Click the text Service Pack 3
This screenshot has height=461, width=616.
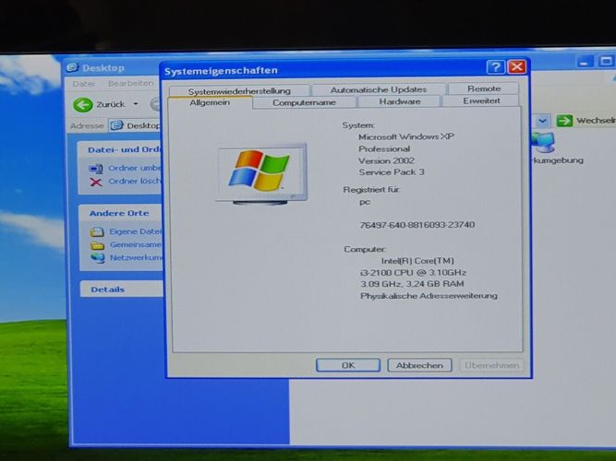392,172
